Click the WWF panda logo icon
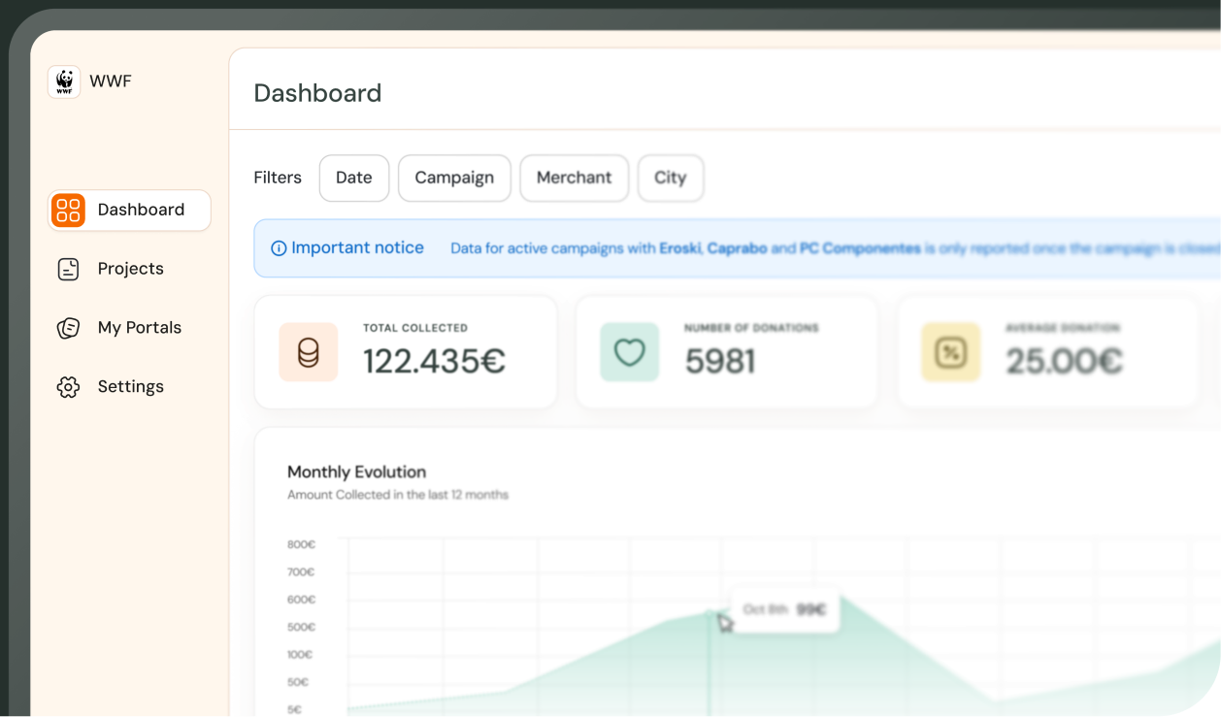 (x=64, y=81)
